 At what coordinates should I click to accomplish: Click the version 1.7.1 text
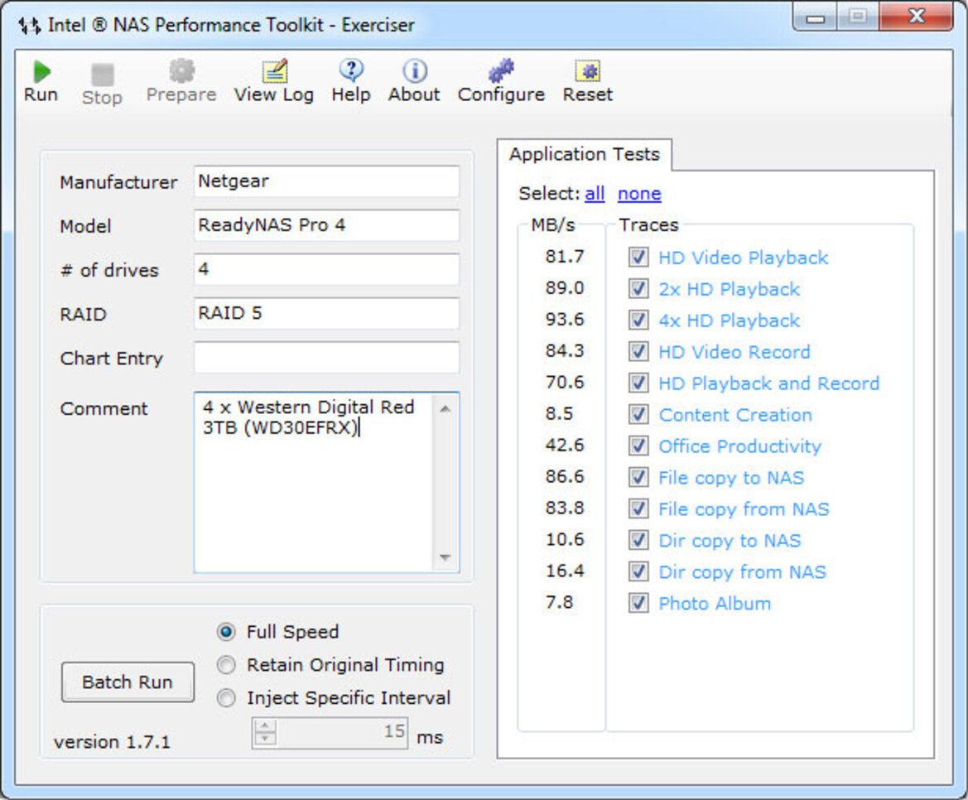tap(112, 741)
